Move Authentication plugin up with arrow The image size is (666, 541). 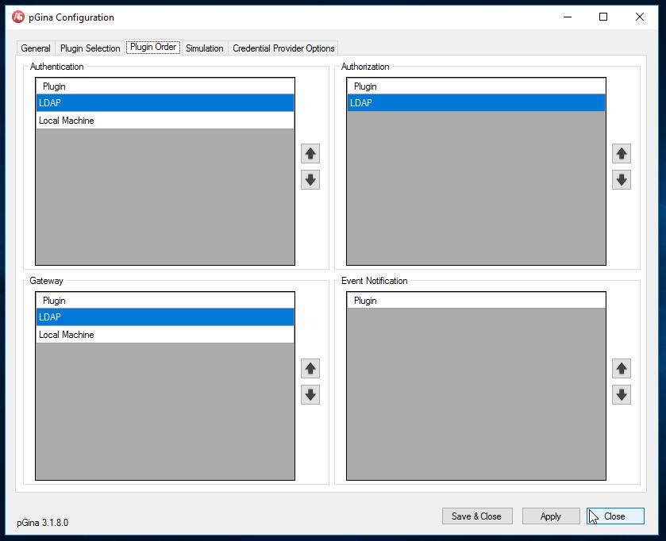click(x=310, y=154)
